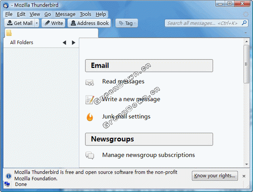
Task: Open the File menu
Action: 9,14
